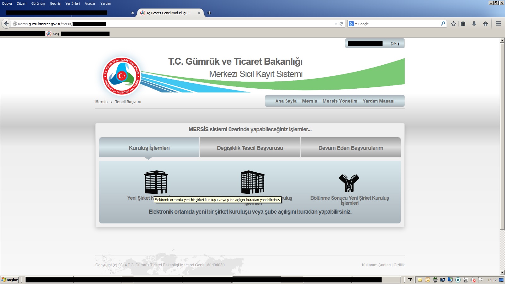
Task: Click the page scrollbar up arrow
Action: [x=502, y=40]
